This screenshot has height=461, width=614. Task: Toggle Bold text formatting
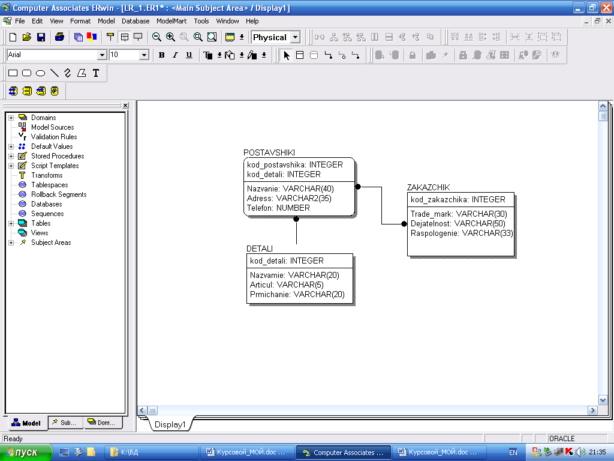[x=161, y=55]
